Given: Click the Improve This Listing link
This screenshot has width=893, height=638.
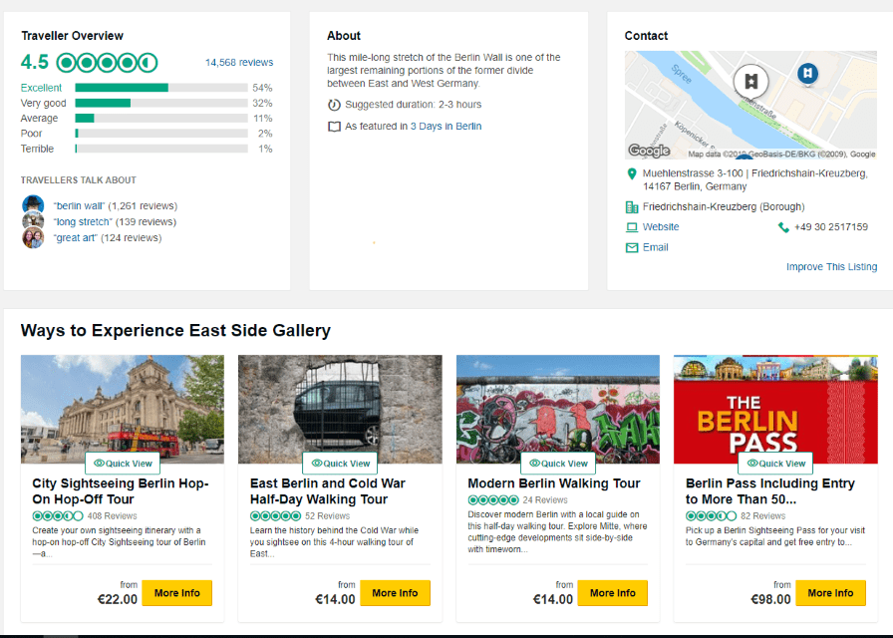Looking at the screenshot, I should (x=831, y=267).
